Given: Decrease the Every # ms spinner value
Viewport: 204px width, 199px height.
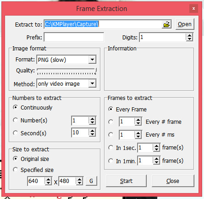Looking at the screenshot, I should point(138,137).
